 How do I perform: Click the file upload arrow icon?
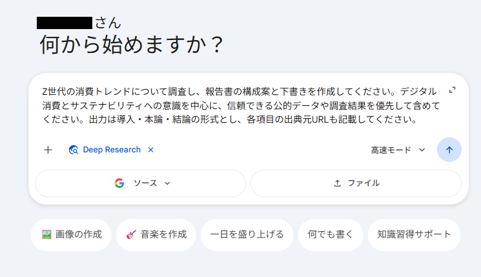(x=337, y=183)
